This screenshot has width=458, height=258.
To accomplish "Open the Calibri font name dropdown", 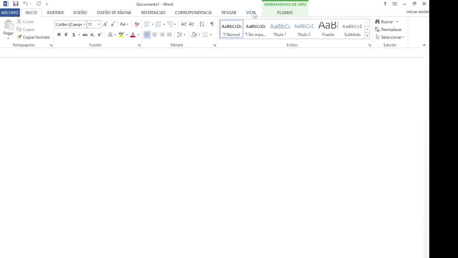I will coord(84,24).
